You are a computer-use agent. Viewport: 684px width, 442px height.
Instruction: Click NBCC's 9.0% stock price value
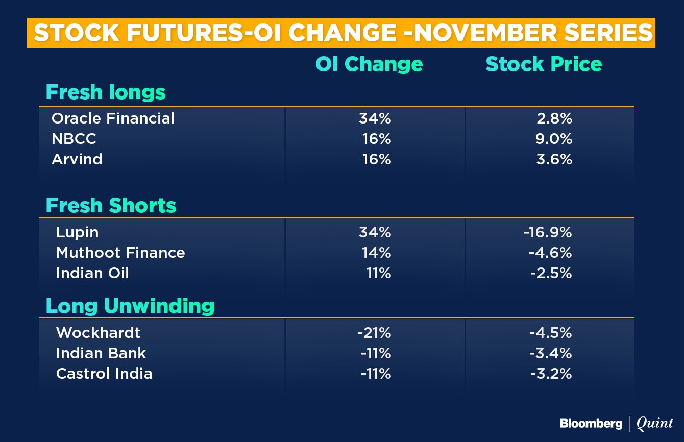tap(554, 139)
